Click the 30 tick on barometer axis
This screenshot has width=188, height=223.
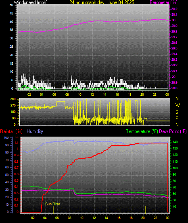tap(173, 20)
